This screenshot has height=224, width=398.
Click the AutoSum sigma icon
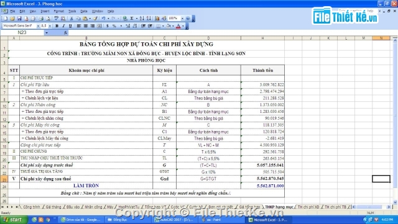coord(132,19)
